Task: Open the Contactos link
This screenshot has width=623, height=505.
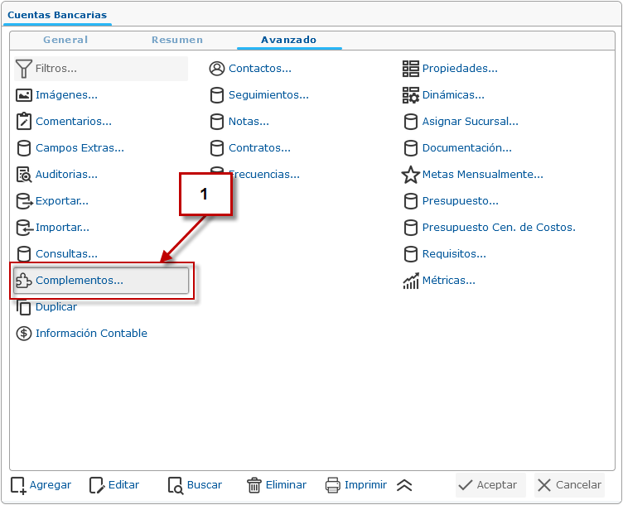Action: (x=260, y=68)
